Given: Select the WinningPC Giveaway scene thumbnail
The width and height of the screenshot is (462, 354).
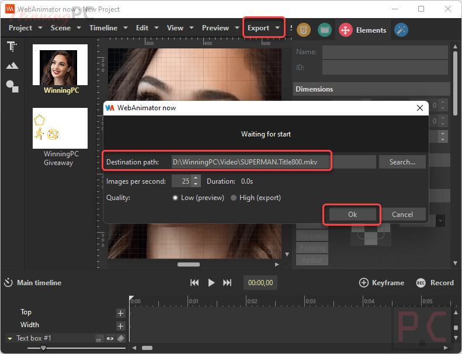Looking at the screenshot, I should click(x=60, y=128).
